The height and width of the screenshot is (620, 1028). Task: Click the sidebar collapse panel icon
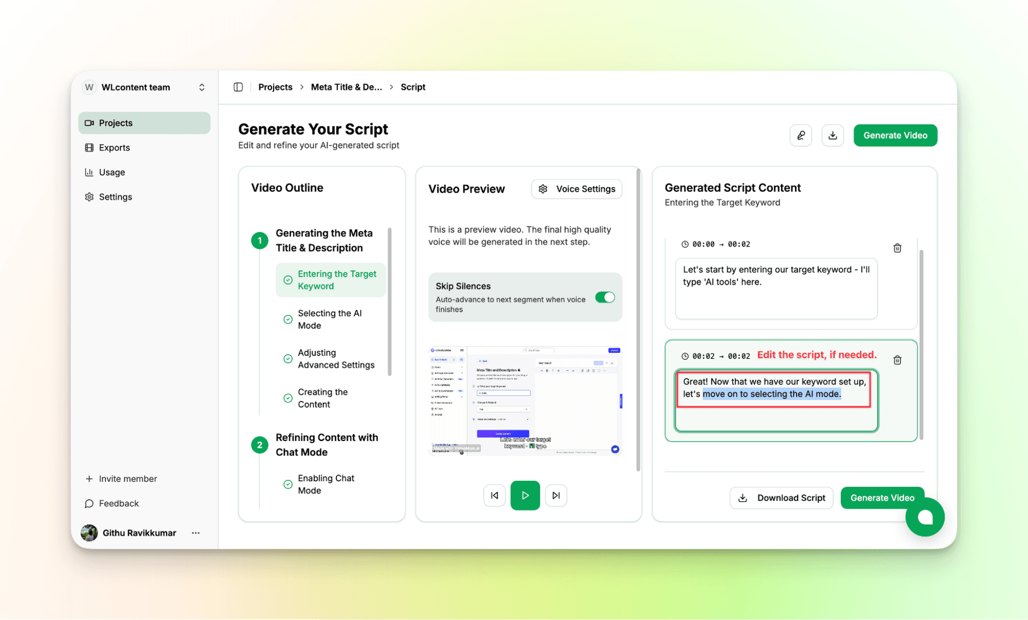(x=238, y=87)
